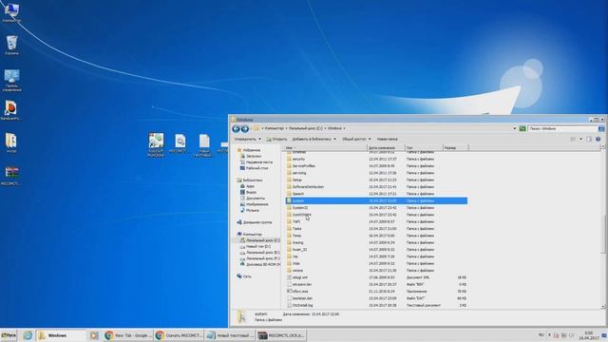Screen dimensions: 608x342
Task: Sort by the Размер column header
Action: coord(456,148)
